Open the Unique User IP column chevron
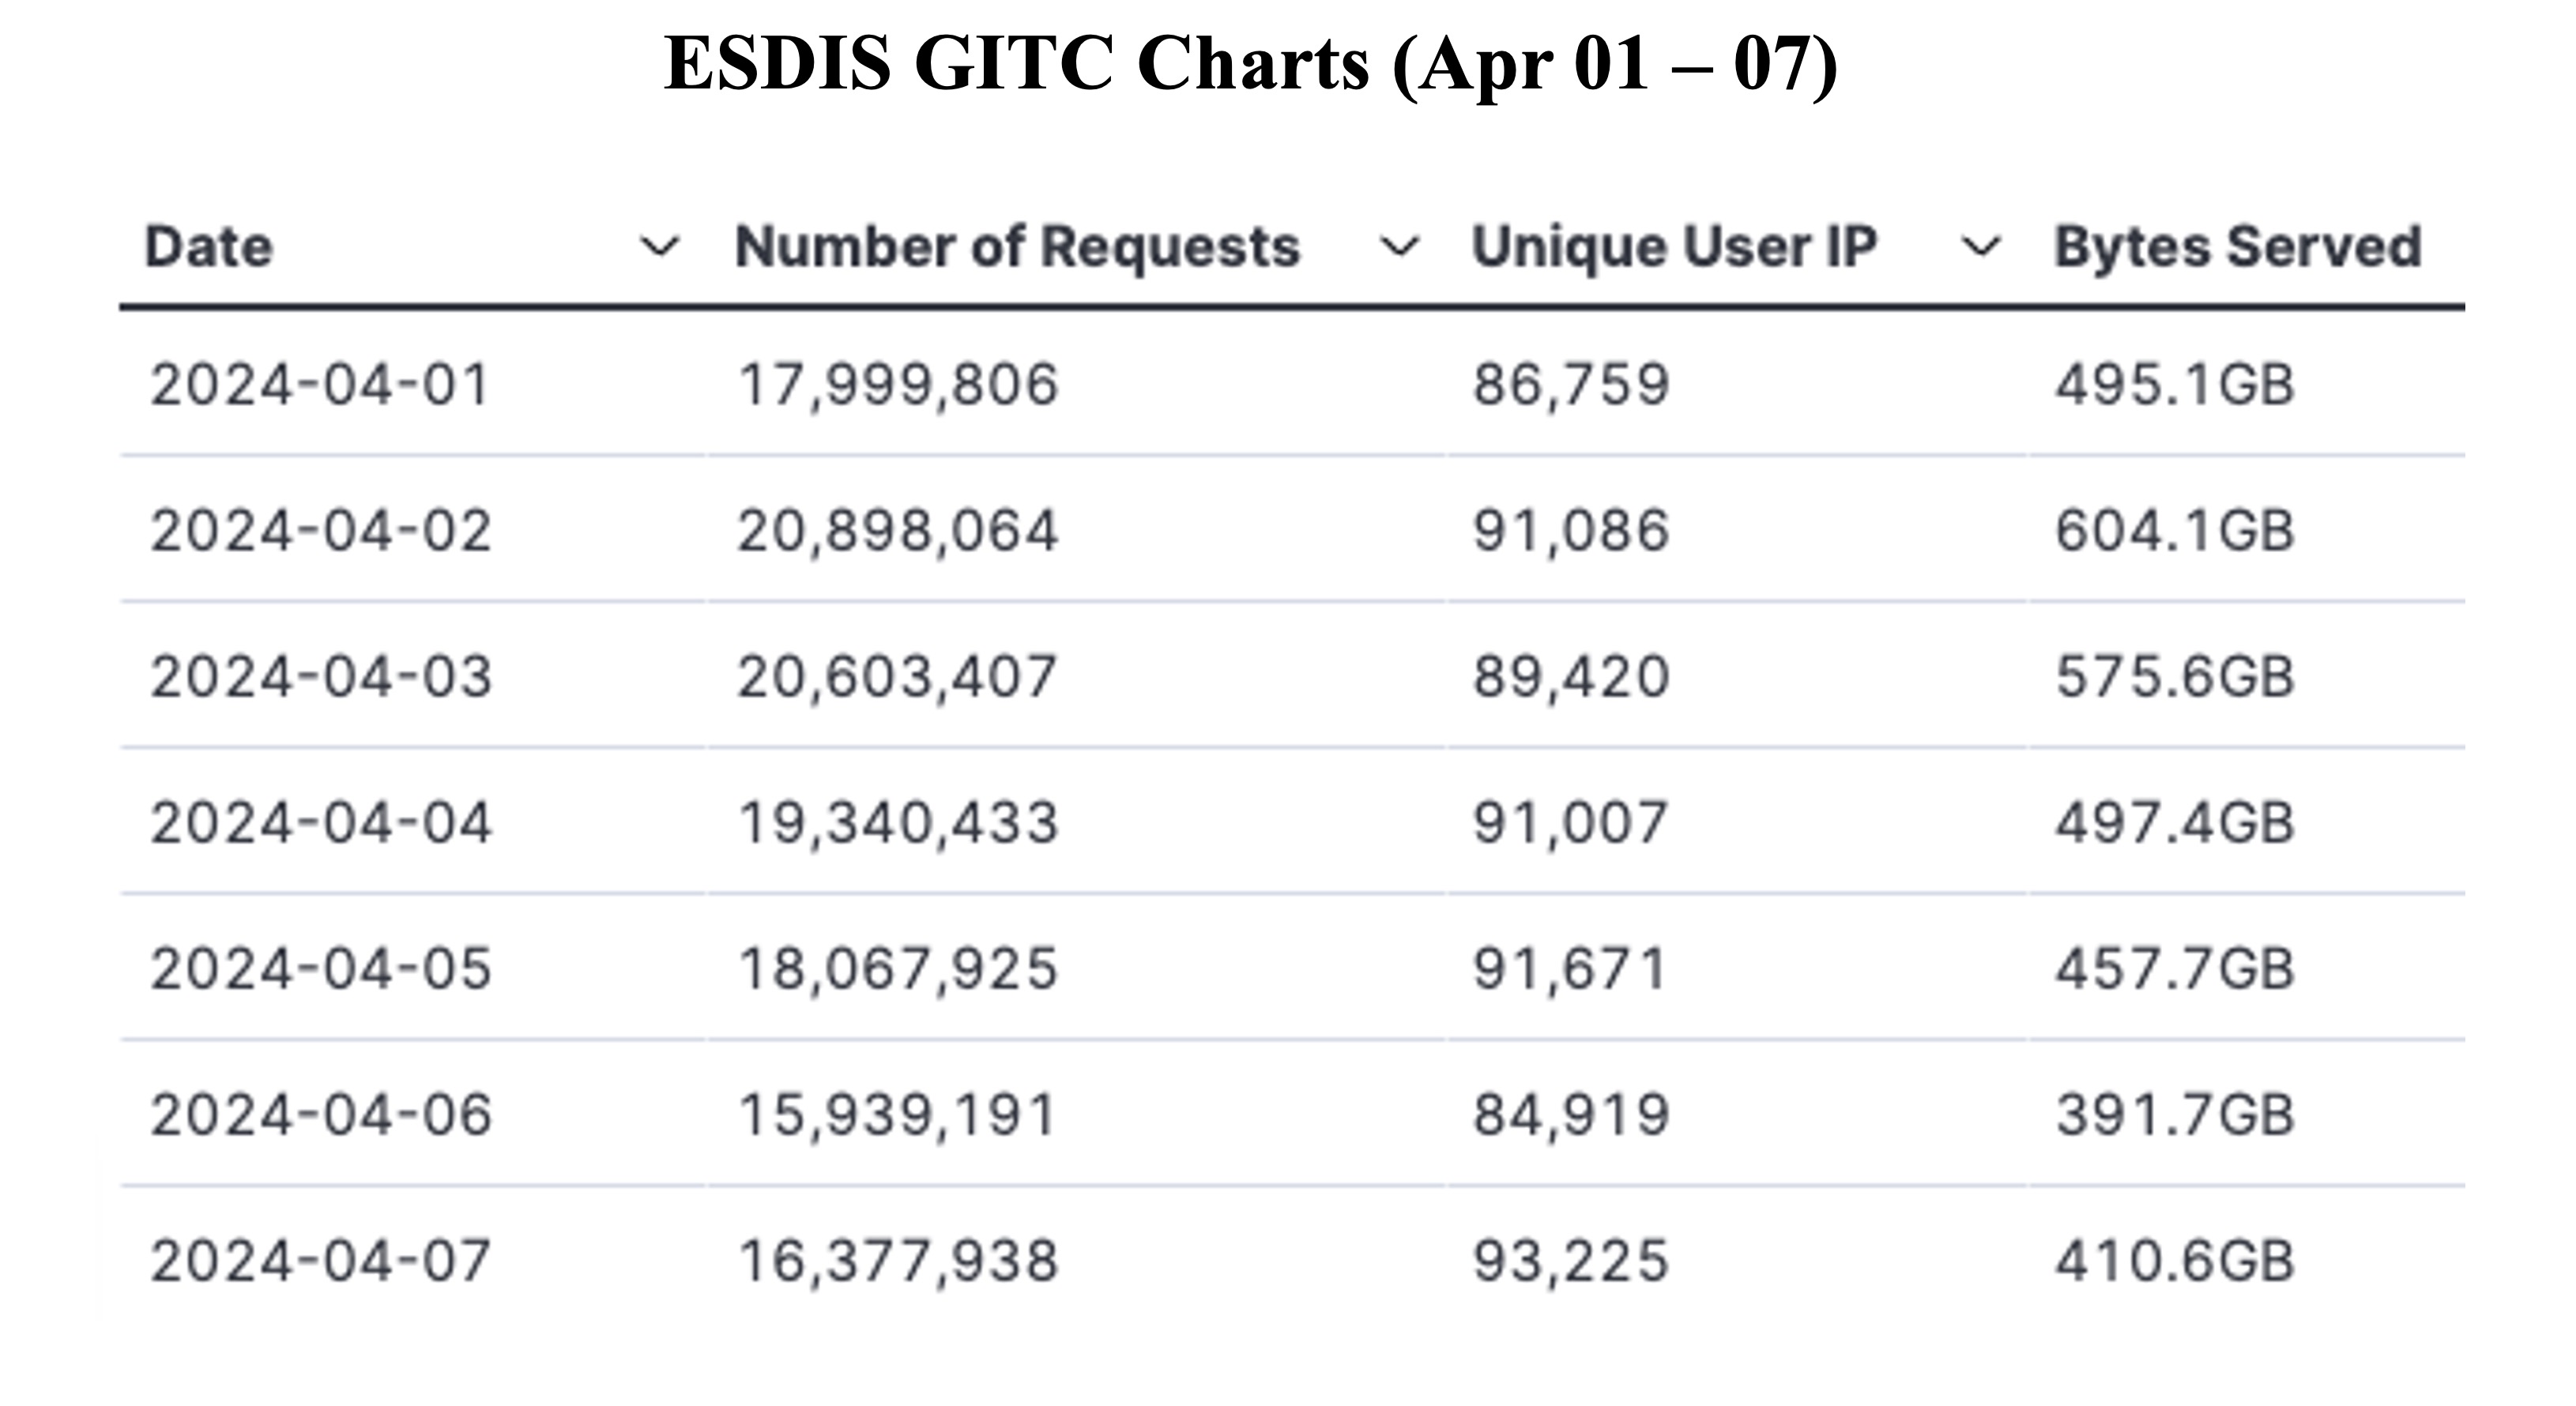Image resolution: width=2576 pixels, height=1406 pixels. [x=1981, y=246]
